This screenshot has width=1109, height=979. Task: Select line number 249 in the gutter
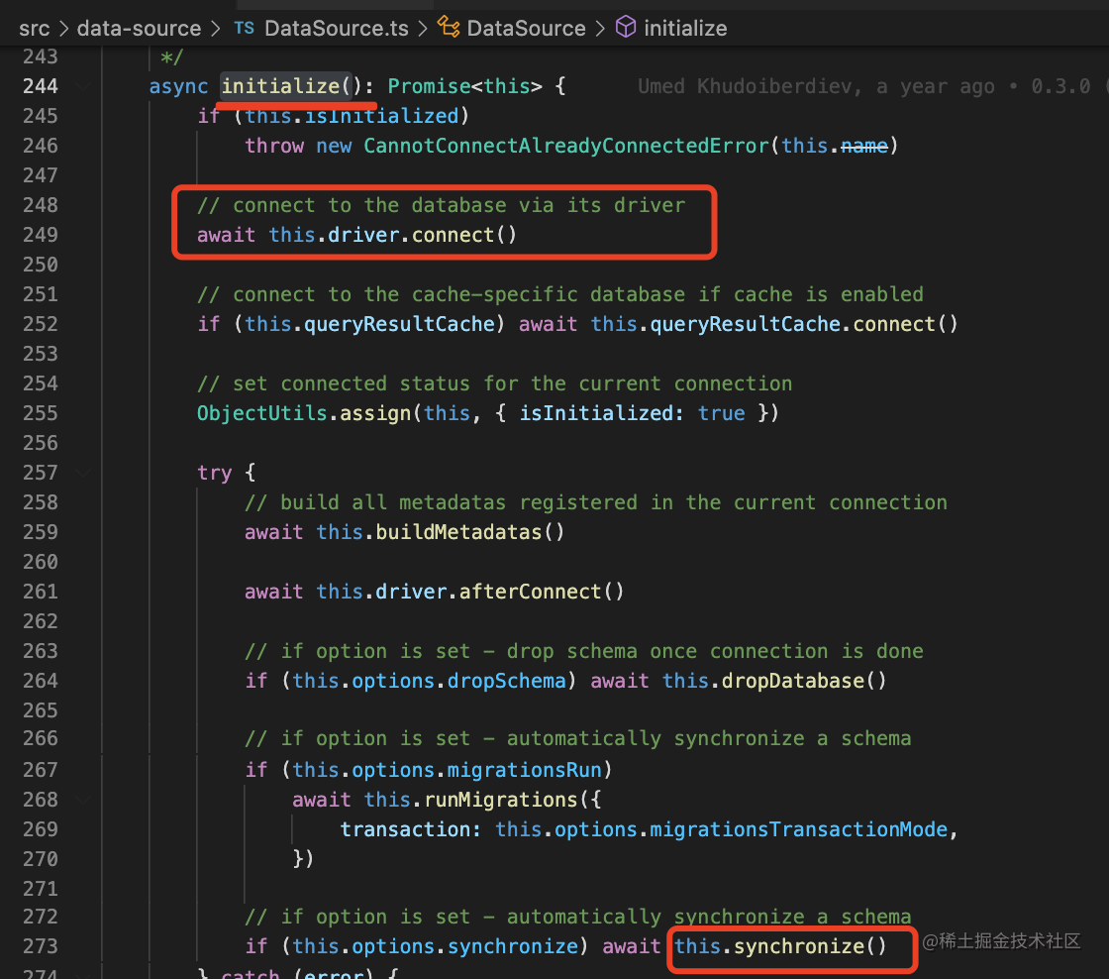[40, 235]
